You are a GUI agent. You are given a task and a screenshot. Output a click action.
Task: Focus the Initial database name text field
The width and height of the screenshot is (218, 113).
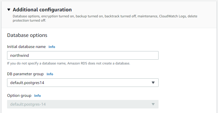coord(83,55)
